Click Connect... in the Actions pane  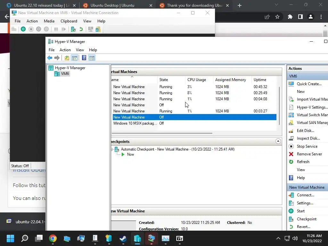305,195
